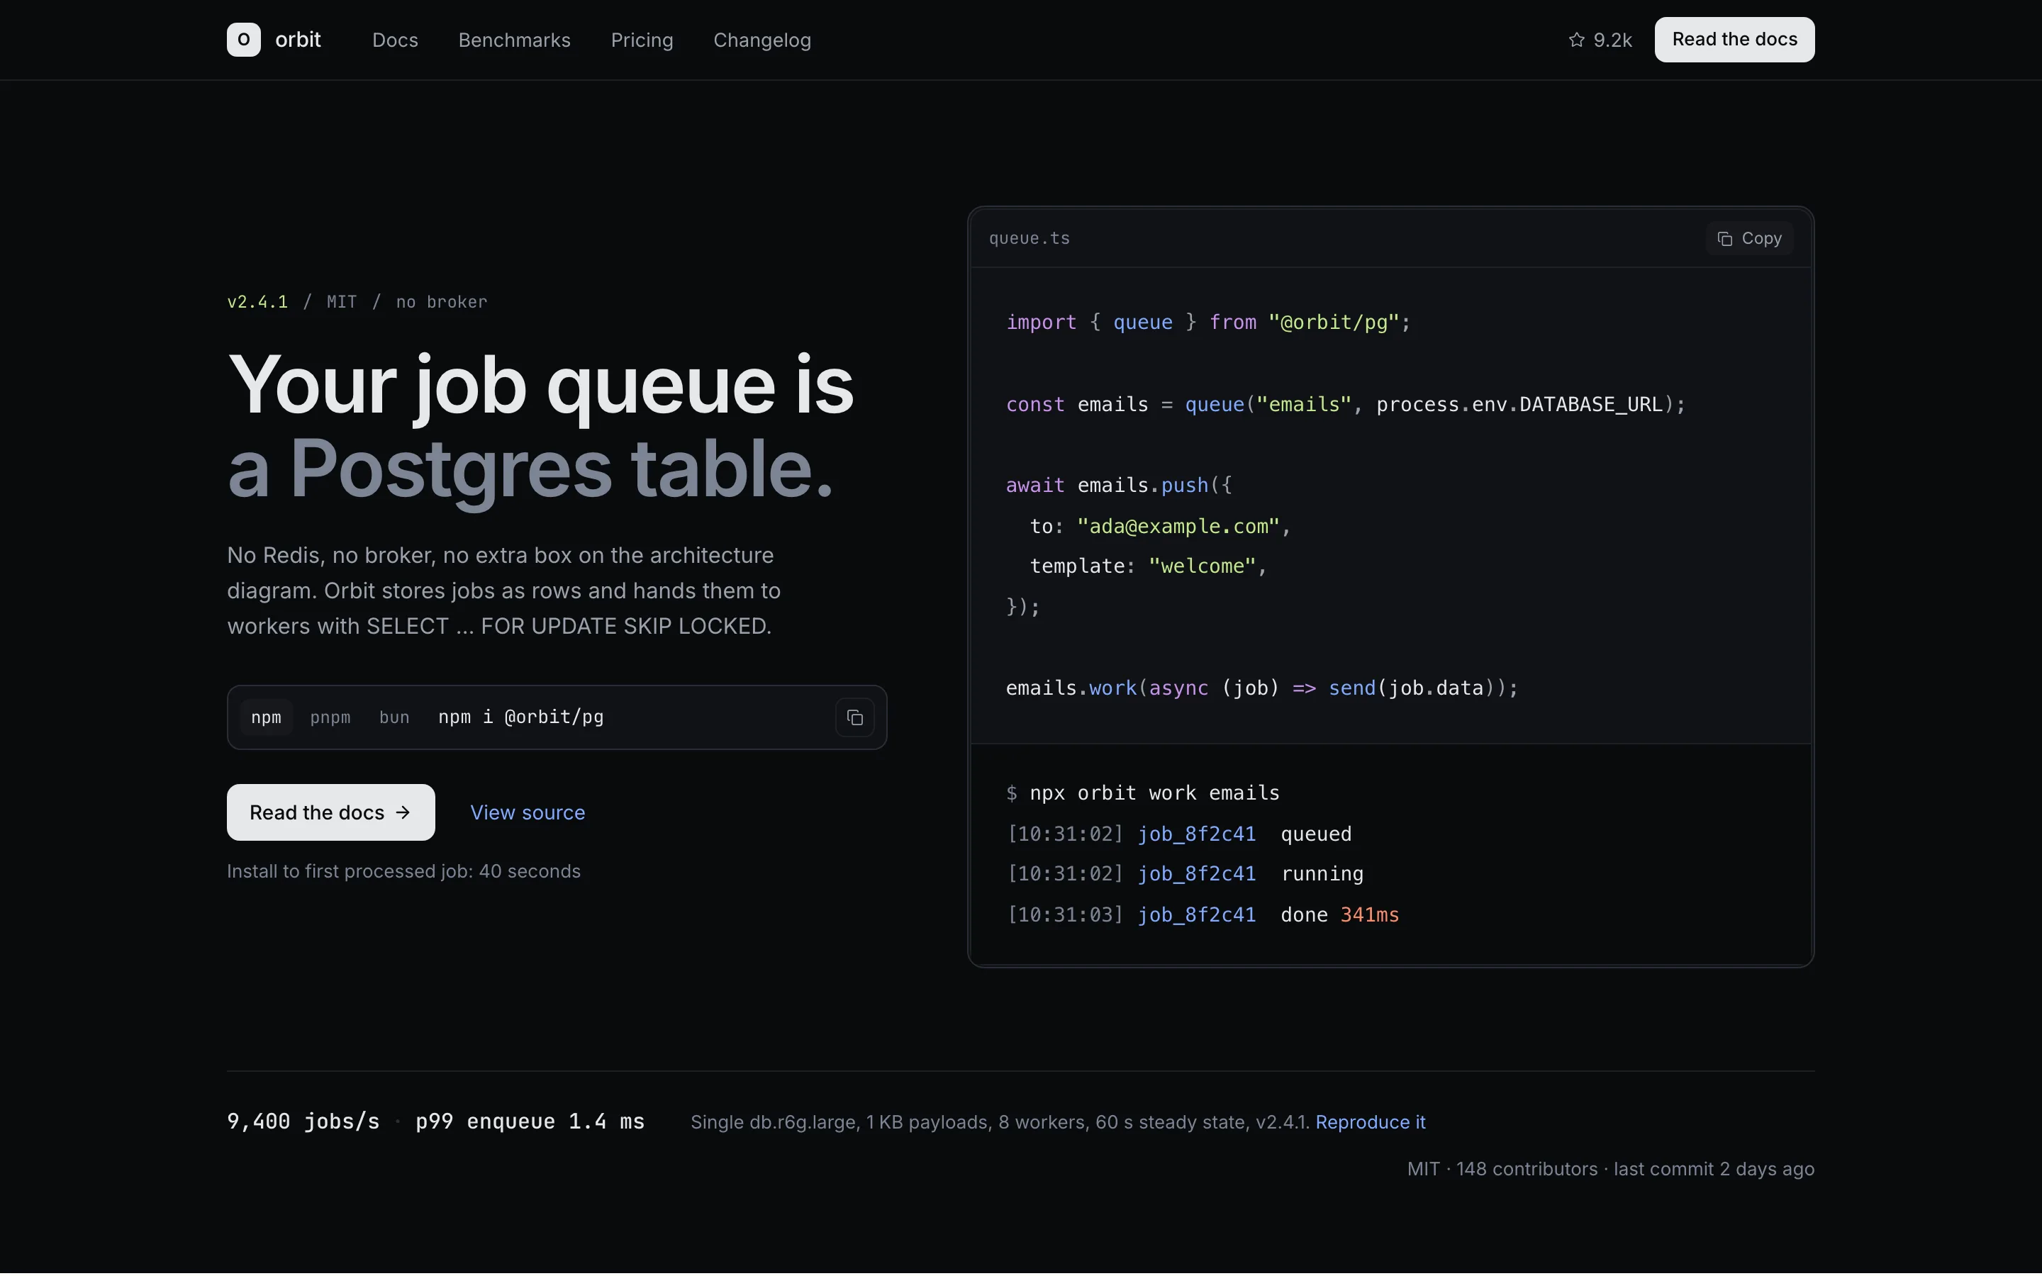Open the Docs nav item
Viewport: 2042px width, 1276px height.
coord(395,40)
